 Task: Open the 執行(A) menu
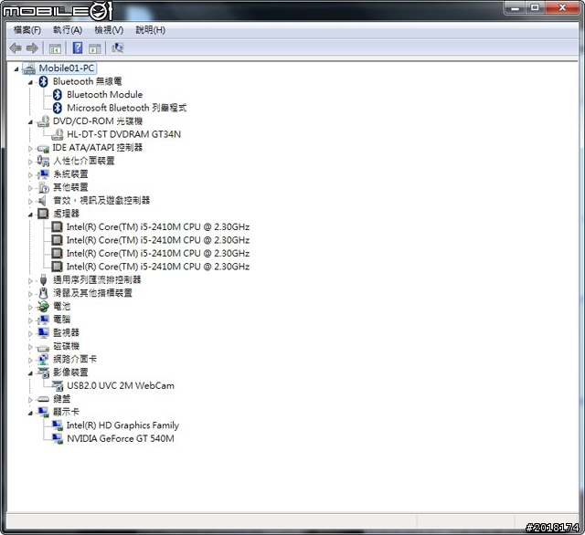pyautogui.click(x=67, y=30)
